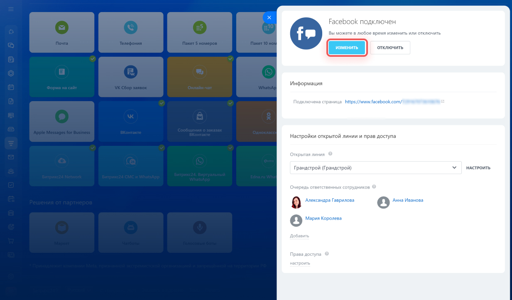Click the Facebook подключен heading
This screenshot has height=300, width=512.
pyautogui.click(x=362, y=22)
